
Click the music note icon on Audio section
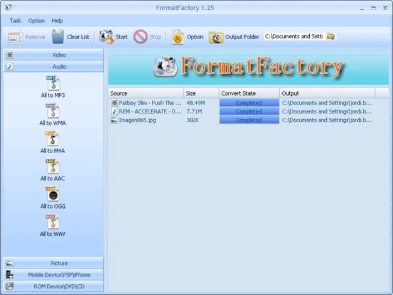(x=9, y=66)
